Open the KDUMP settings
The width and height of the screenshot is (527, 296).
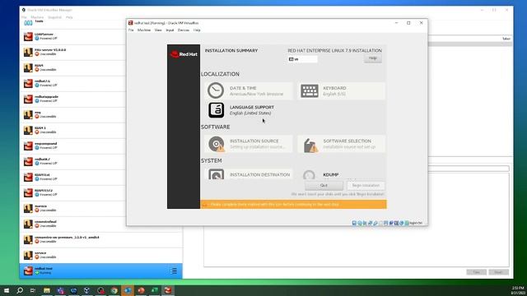(342, 174)
